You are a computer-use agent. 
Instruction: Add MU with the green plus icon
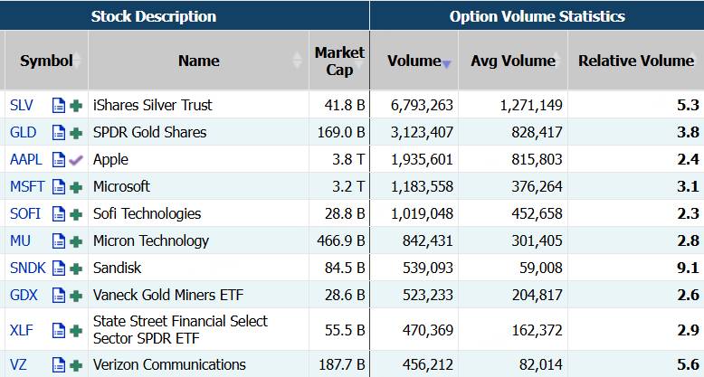tap(76, 241)
